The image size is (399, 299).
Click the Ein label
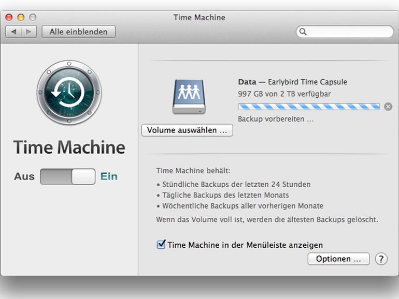pos(109,176)
